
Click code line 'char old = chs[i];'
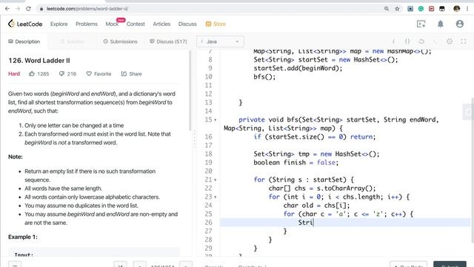point(316,205)
